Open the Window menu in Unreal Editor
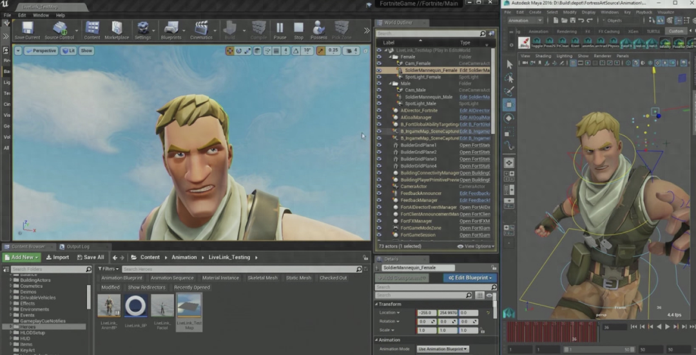Viewport: 696px width, 355px height. pos(41,15)
